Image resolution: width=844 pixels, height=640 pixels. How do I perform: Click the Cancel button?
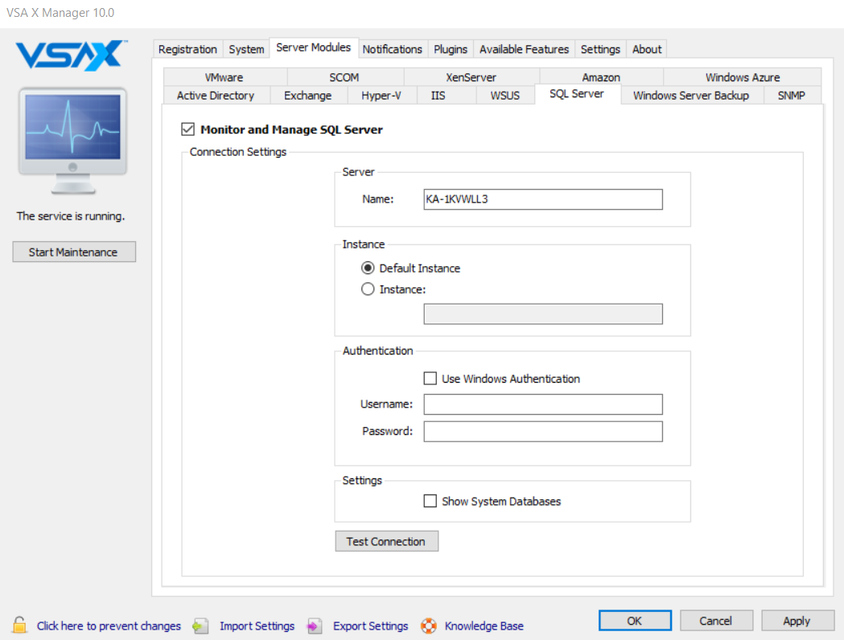[x=716, y=621]
